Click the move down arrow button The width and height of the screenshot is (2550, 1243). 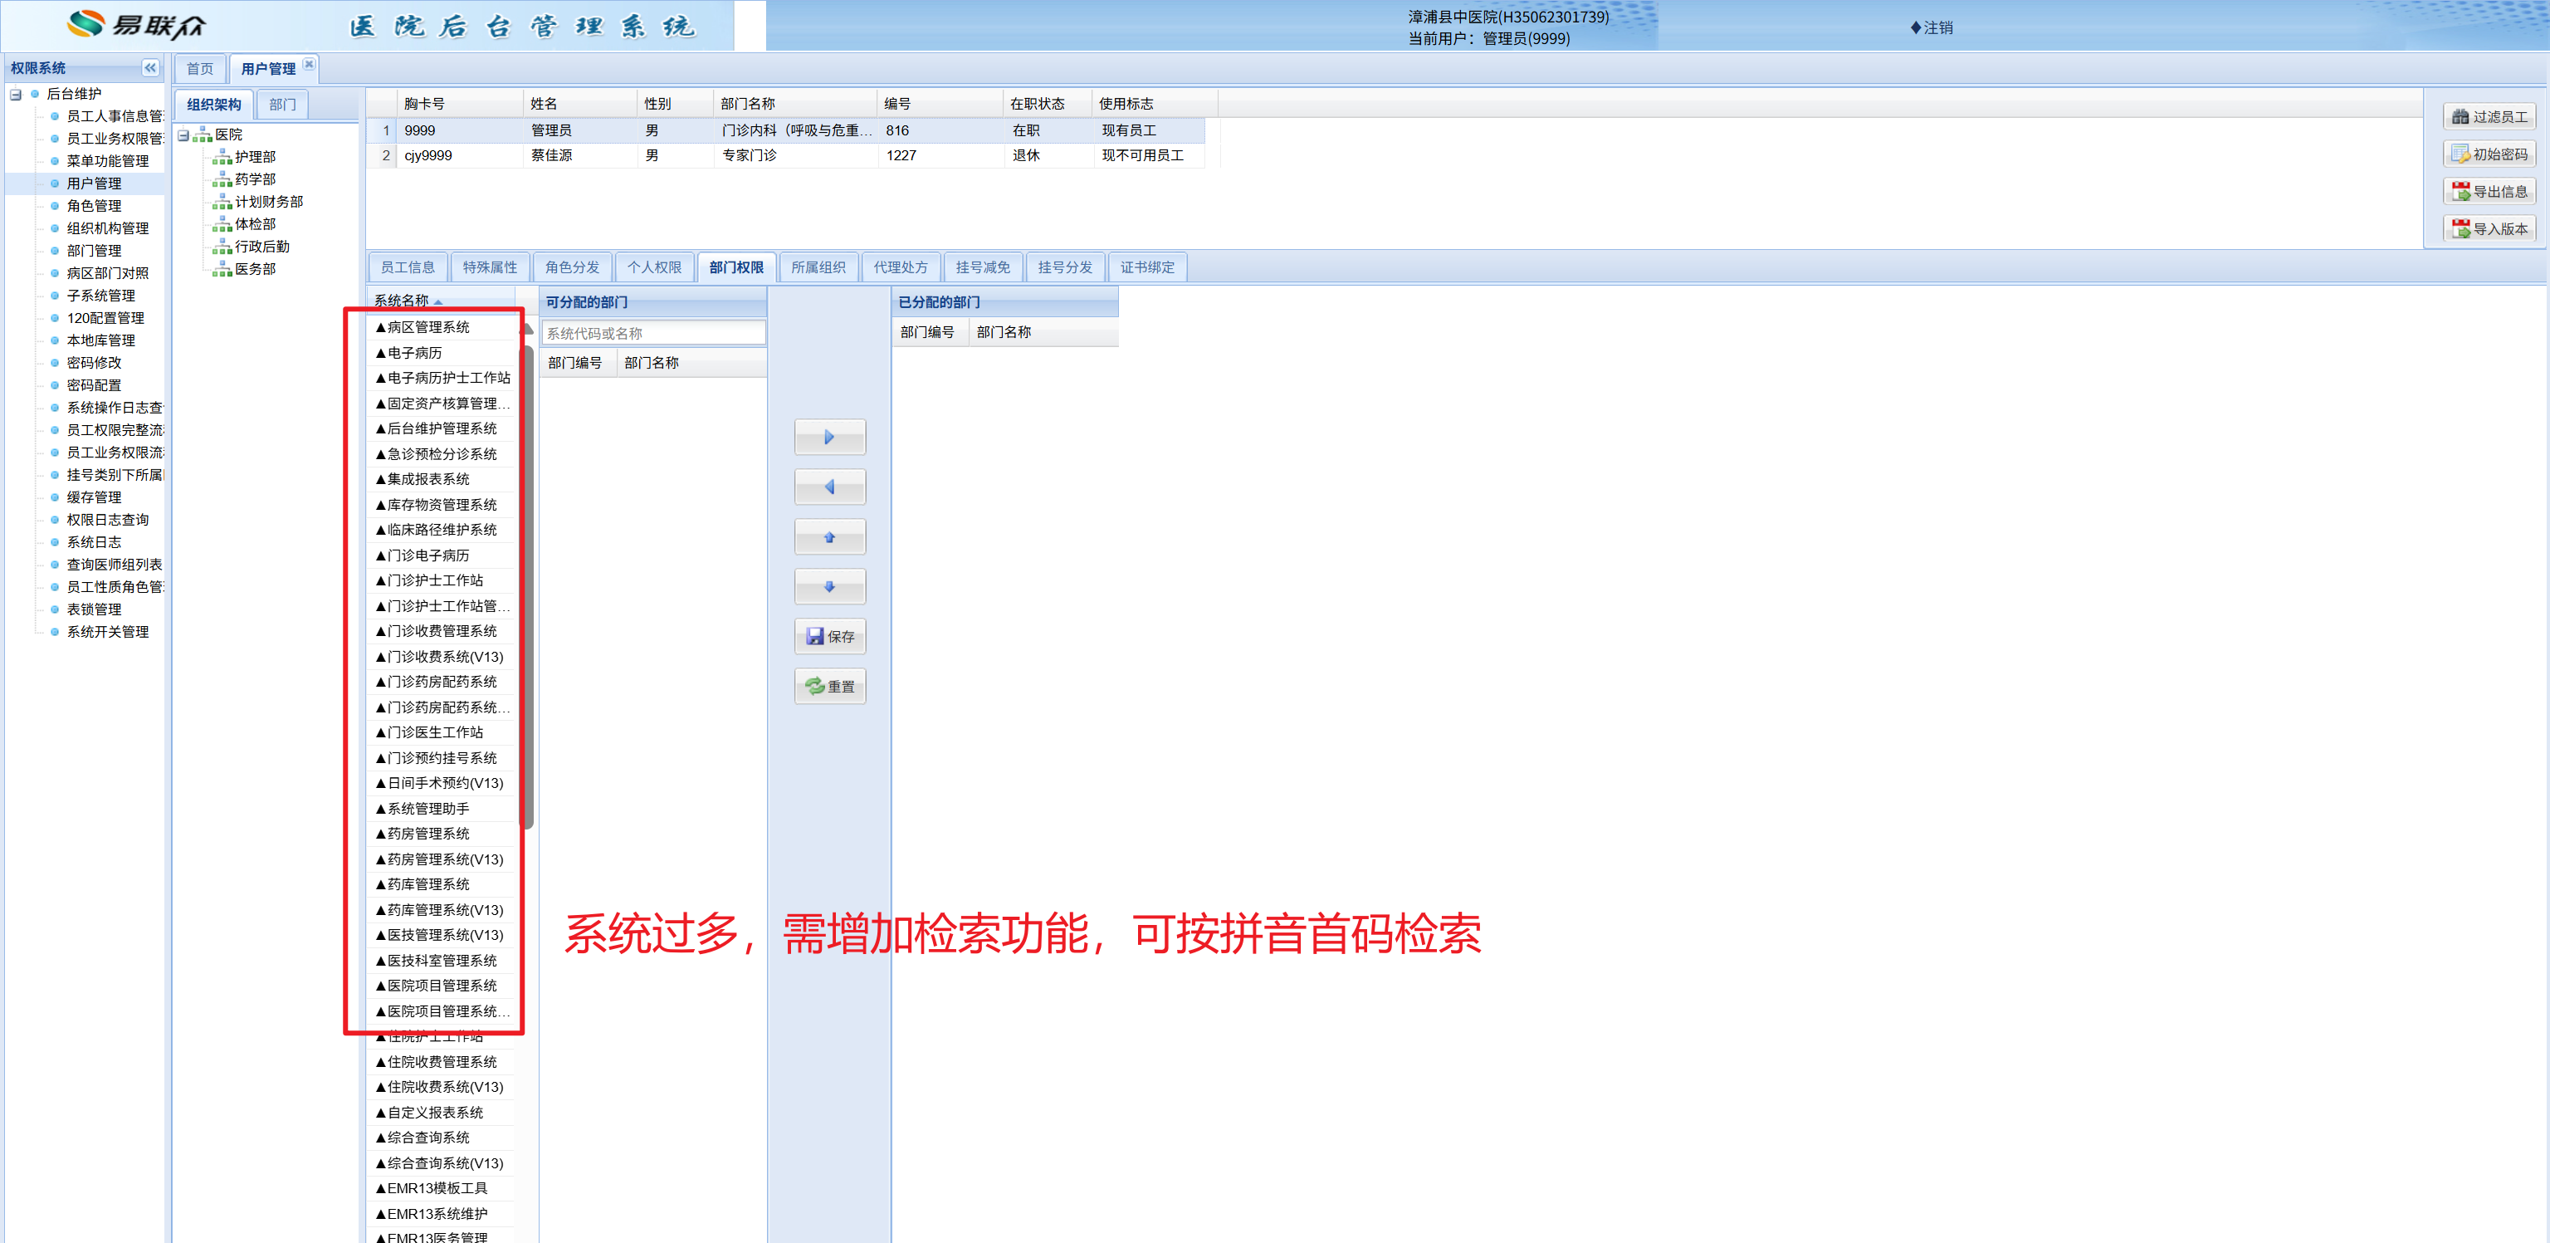828,586
